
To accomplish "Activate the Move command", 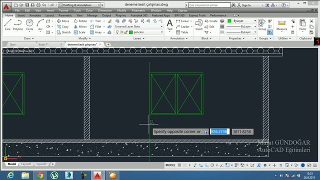I will 63,21.
